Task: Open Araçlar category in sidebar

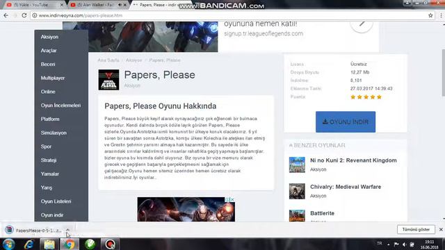Action: tap(49, 51)
